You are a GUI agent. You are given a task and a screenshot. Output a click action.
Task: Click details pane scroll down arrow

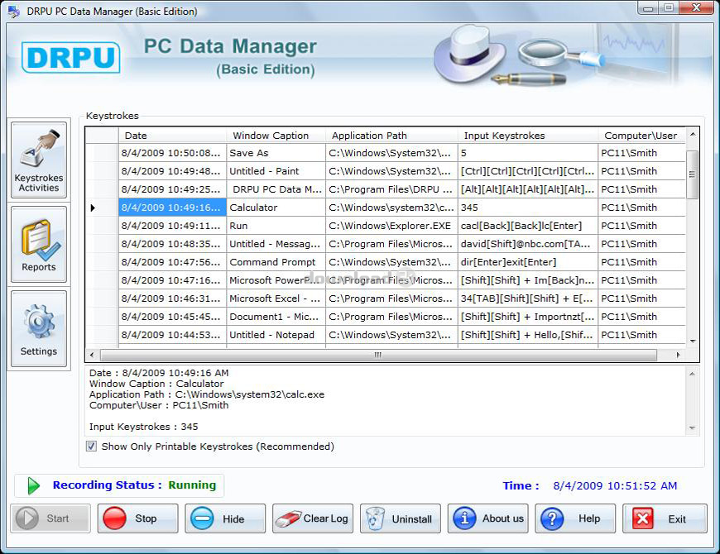[x=692, y=427]
